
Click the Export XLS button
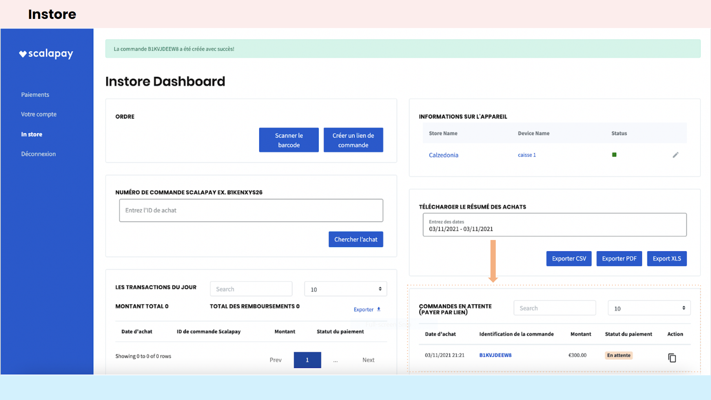tap(667, 259)
